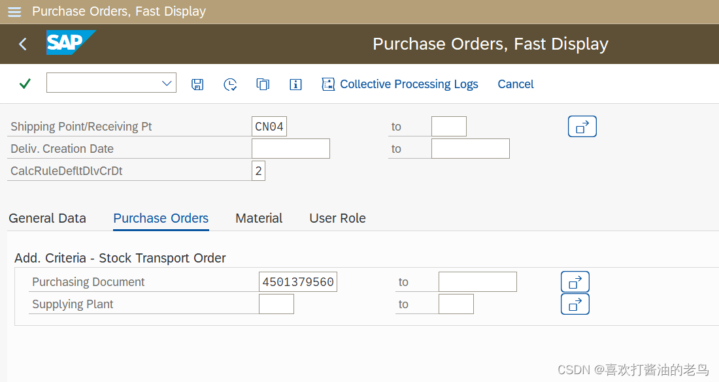Execute with the green checkmark icon
Screen dimensions: 719x382
click(x=24, y=84)
